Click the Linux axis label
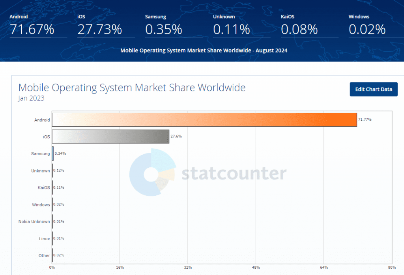This screenshot has height=275, width=404. coord(44,239)
